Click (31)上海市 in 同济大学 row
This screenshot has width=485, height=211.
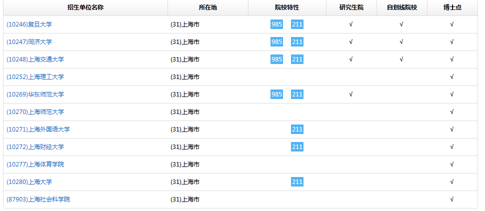185,42
